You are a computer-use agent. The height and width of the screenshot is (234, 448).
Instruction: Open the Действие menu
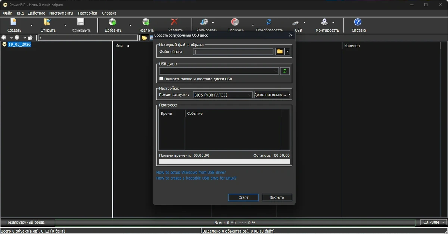[x=37, y=13]
